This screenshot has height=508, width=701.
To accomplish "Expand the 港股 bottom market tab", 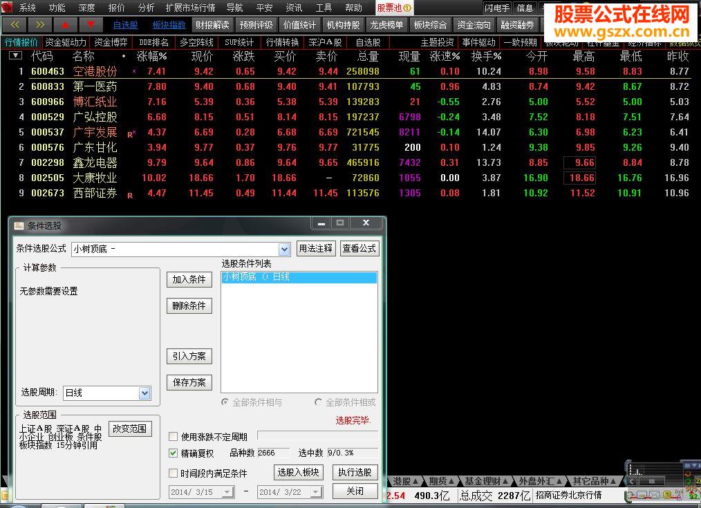I will (406, 481).
